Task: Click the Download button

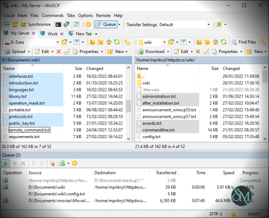Action: coord(151,51)
